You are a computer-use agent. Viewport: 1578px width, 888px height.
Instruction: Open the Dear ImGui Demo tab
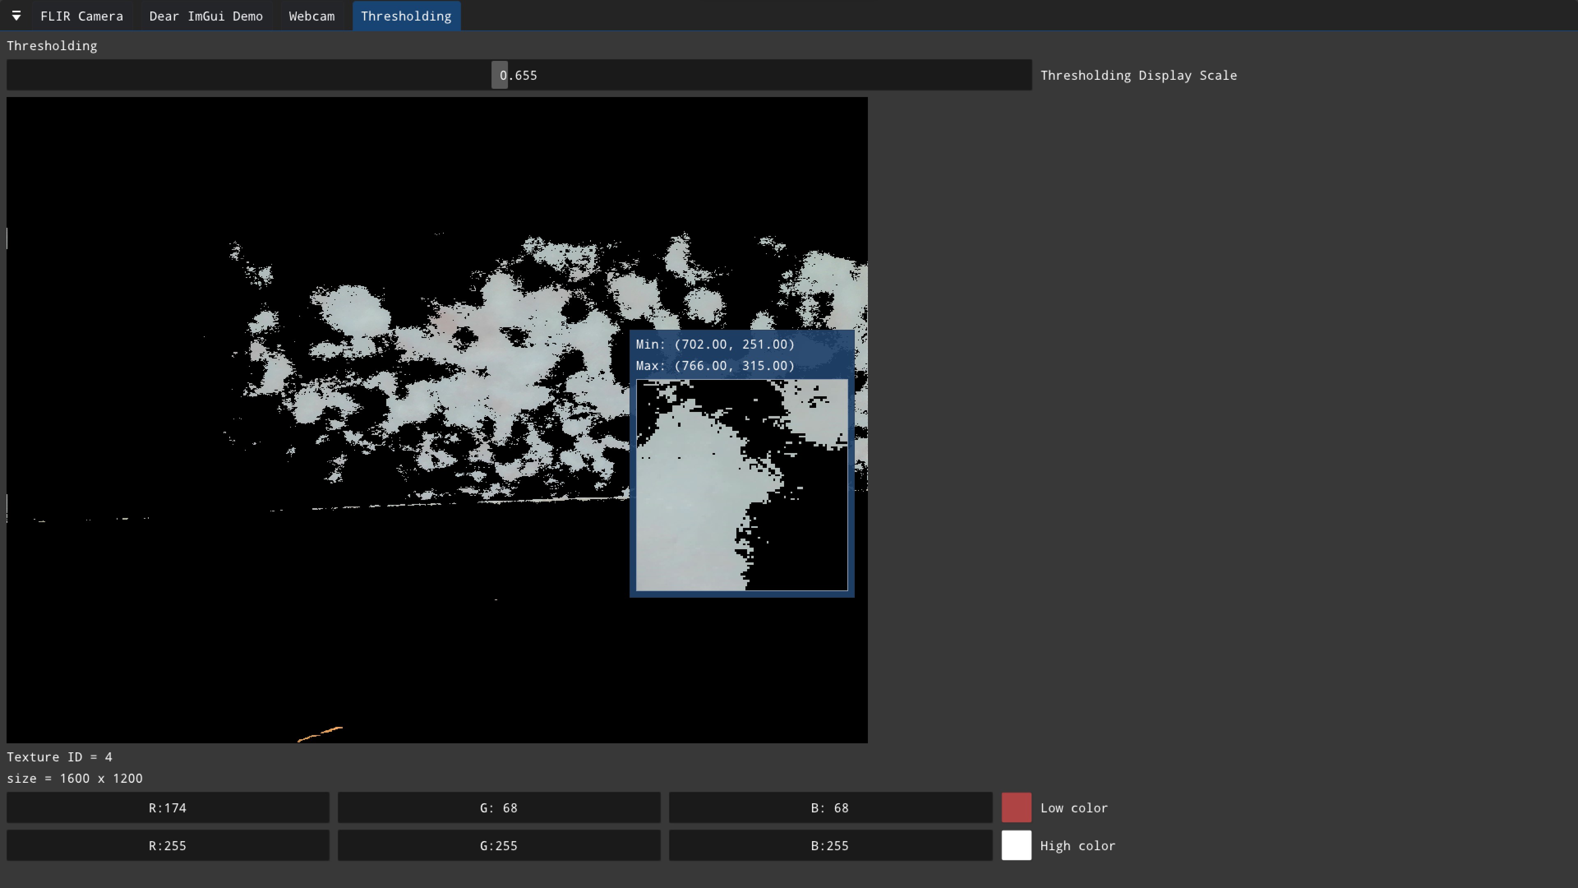click(x=206, y=16)
